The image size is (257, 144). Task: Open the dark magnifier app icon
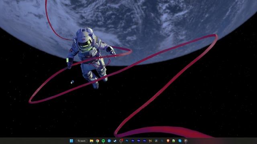pyautogui.click(x=162, y=141)
